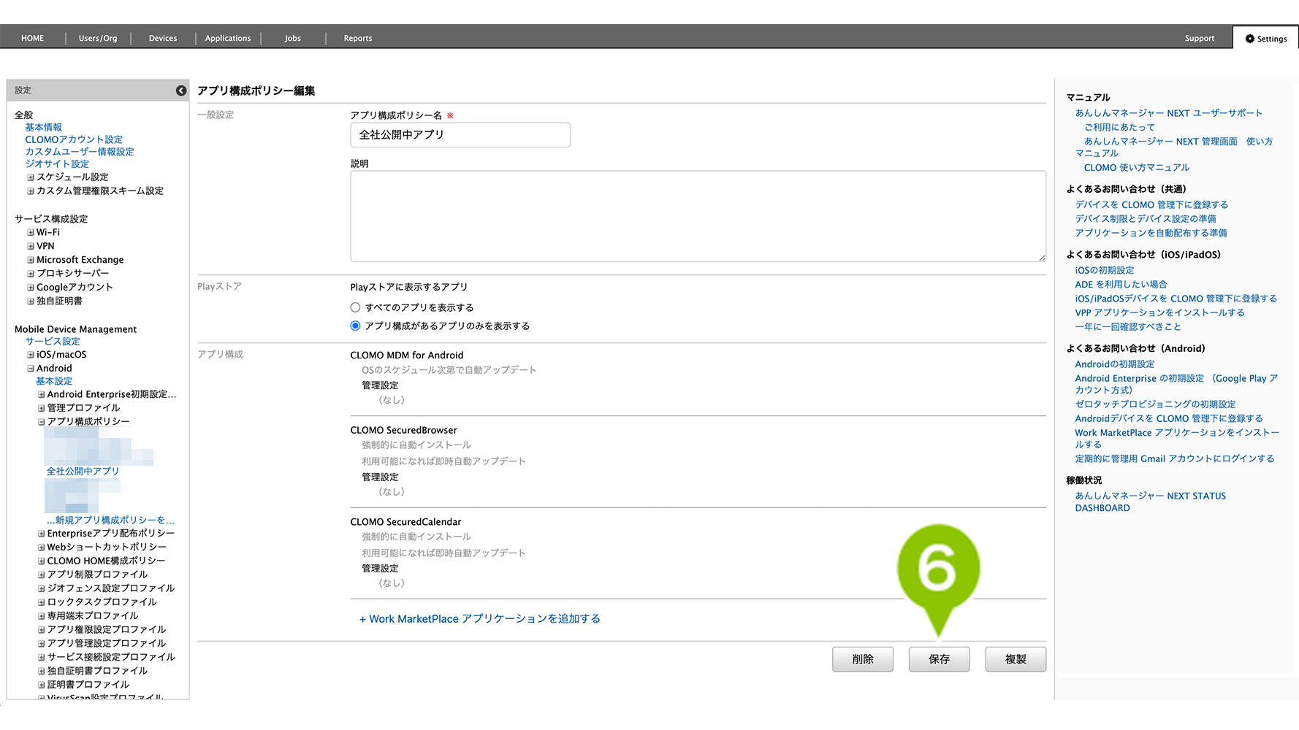The height and width of the screenshot is (730, 1299).
Task: Click CLOMO SecuredBrowser app heading
Action: pos(403,430)
